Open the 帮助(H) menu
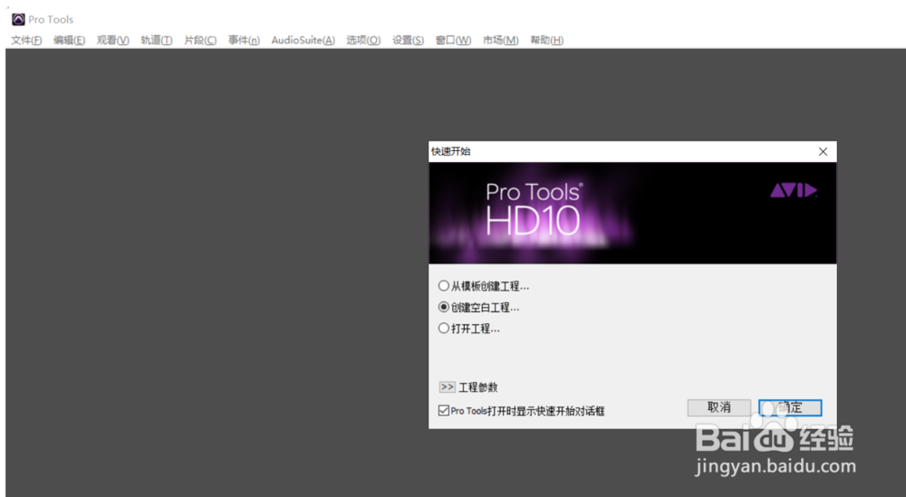The width and height of the screenshot is (906, 497). click(x=546, y=40)
